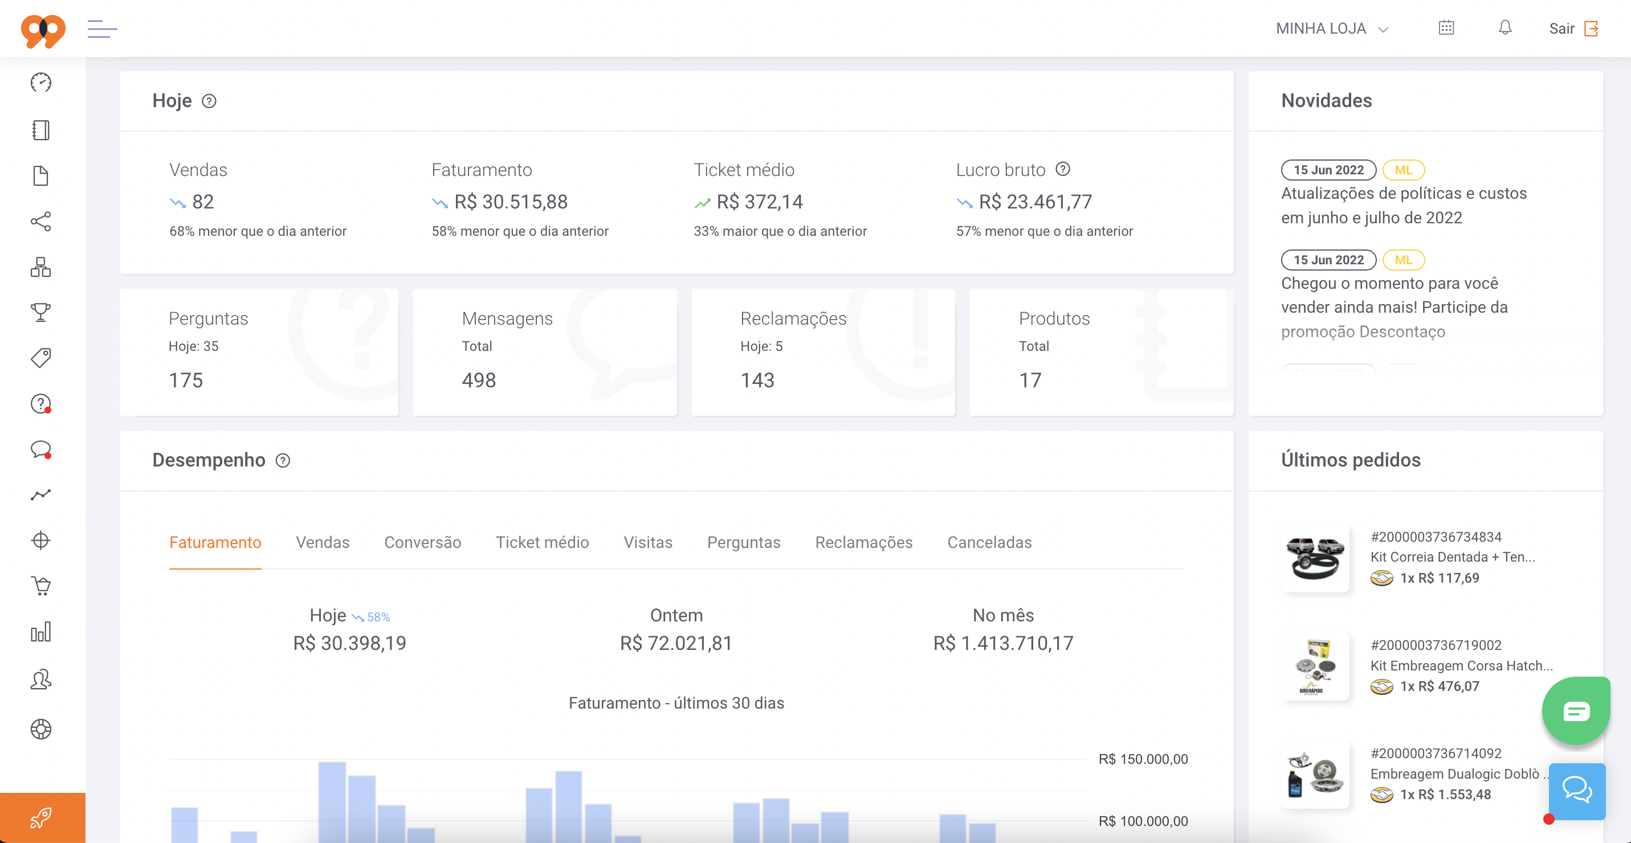This screenshot has height=843, width=1631.
Task: Toggle the hamburger menu to collapse sidebar
Action: coord(102,28)
